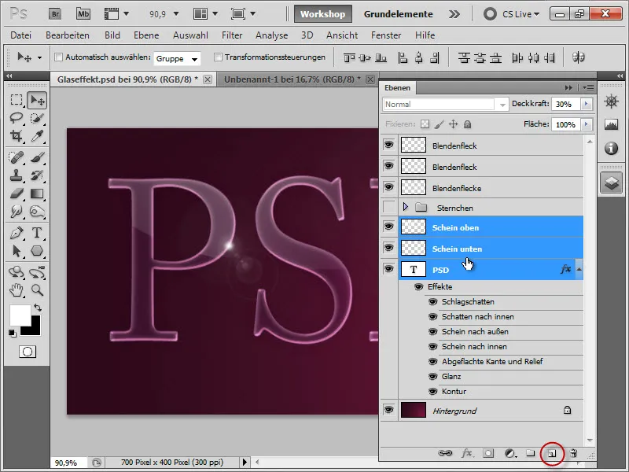Delete layer with trash icon

click(x=574, y=453)
